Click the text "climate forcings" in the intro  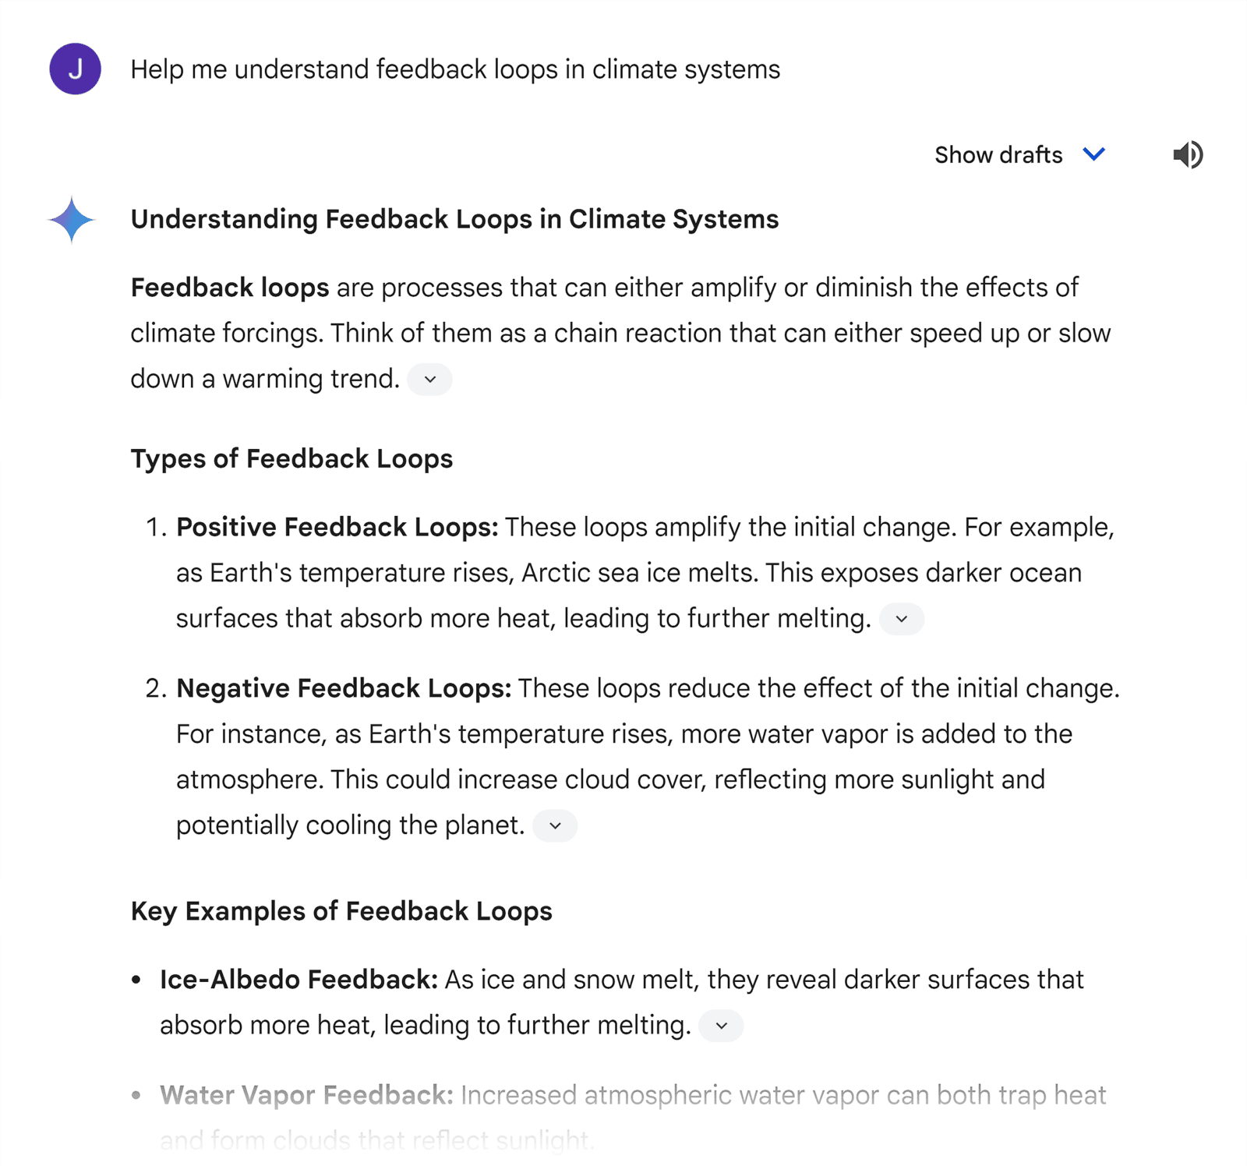[226, 333]
